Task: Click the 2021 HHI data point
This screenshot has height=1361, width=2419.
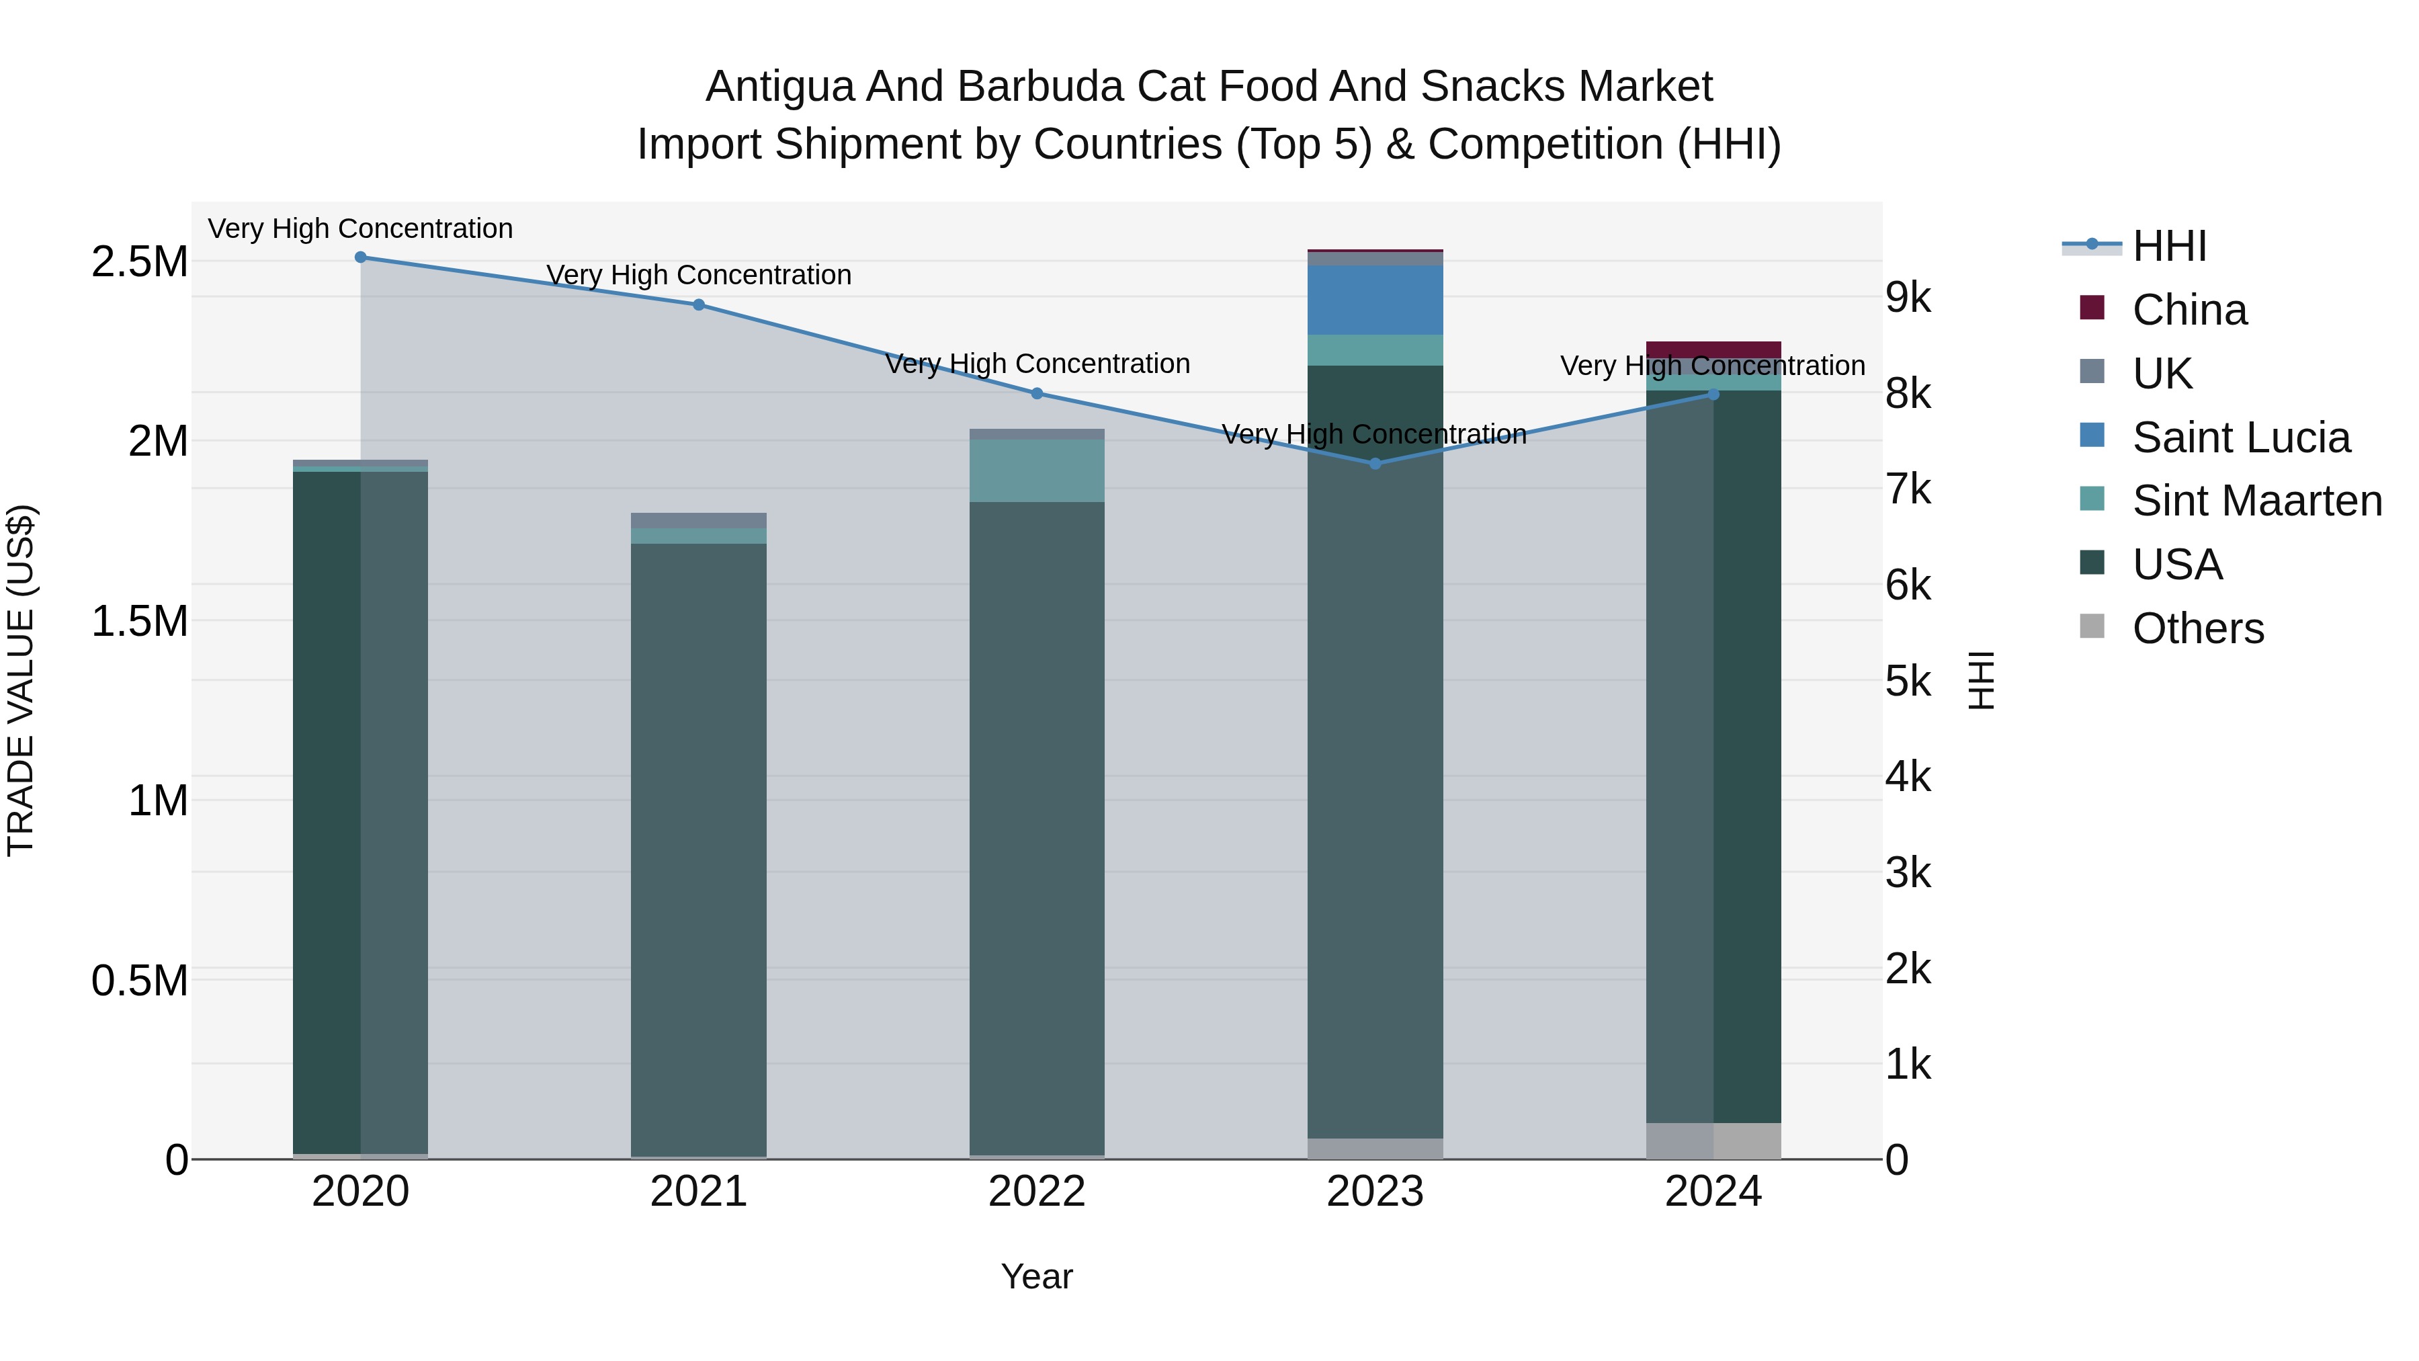Action: [699, 305]
